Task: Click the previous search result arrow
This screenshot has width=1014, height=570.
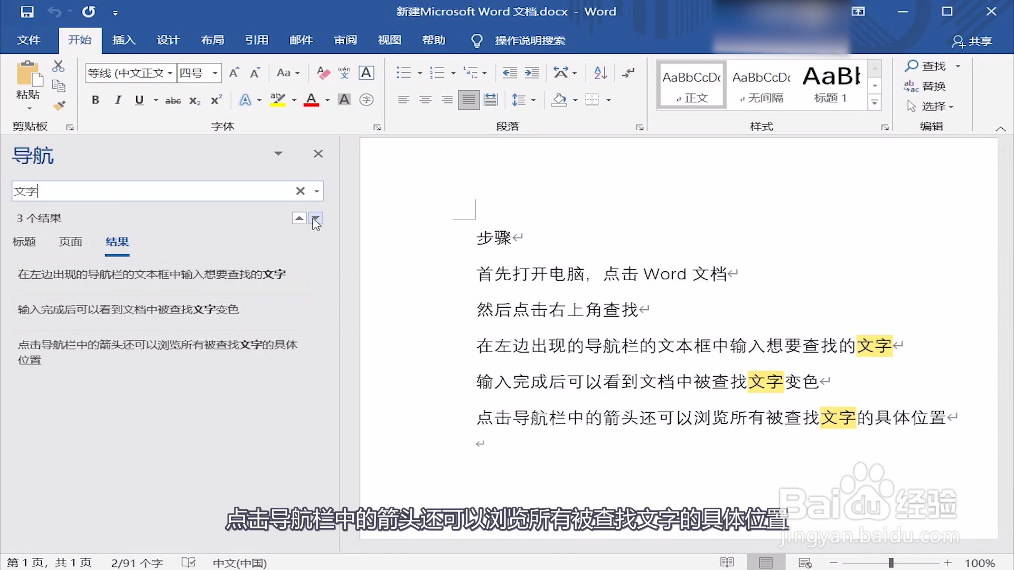Action: pyautogui.click(x=299, y=218)
